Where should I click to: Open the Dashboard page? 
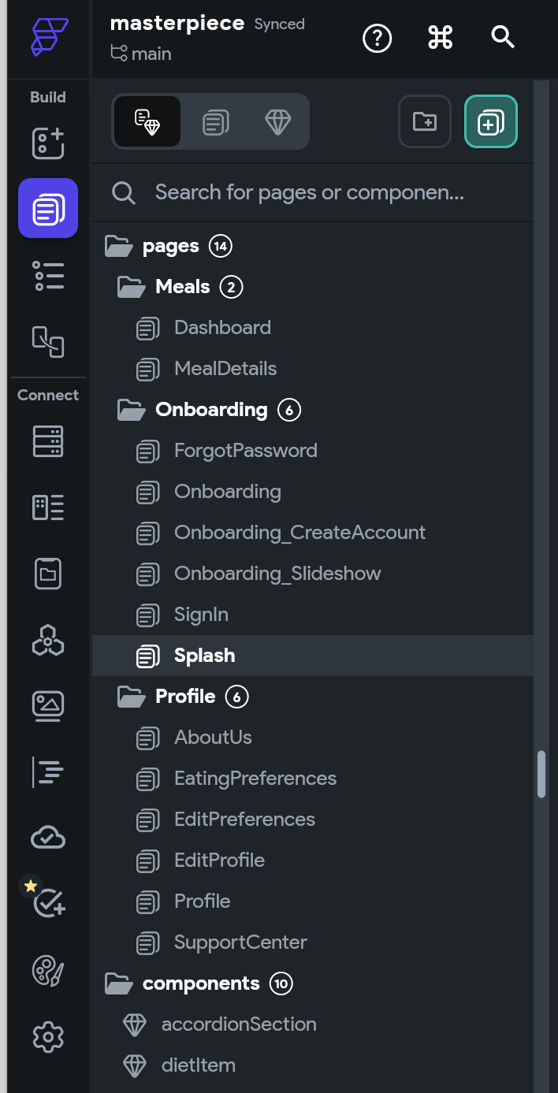(222, 328)
